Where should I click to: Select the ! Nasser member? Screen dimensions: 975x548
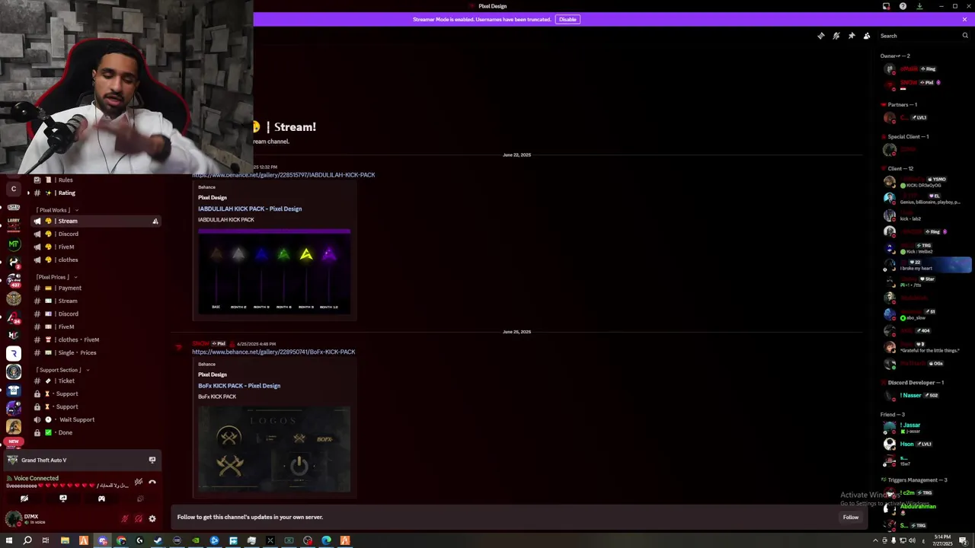click(x=925, y=396)
